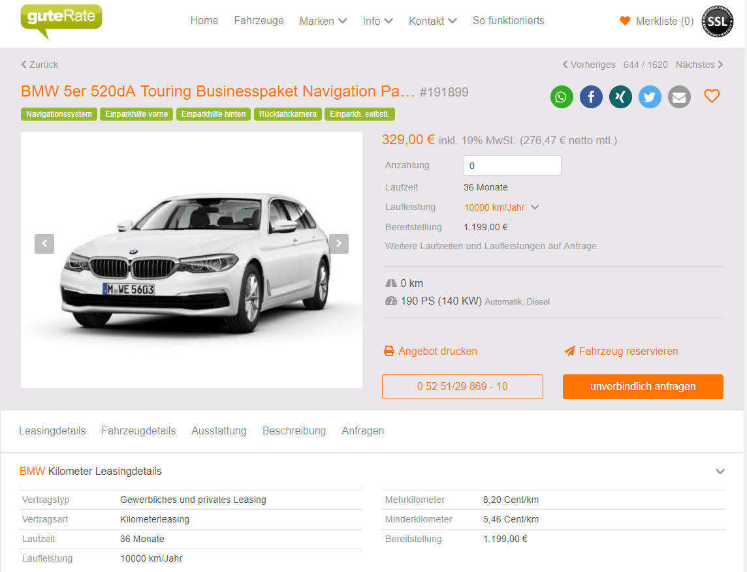The width and height of the screenshot is (747, 572).
Task: Click 36 Monate beside Laufzeit in price panel
Action: tap(485, 187)
